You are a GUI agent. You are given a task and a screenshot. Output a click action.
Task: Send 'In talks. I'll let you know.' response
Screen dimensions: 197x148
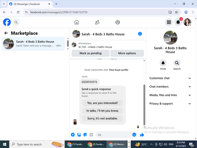[x=102, y=111]
